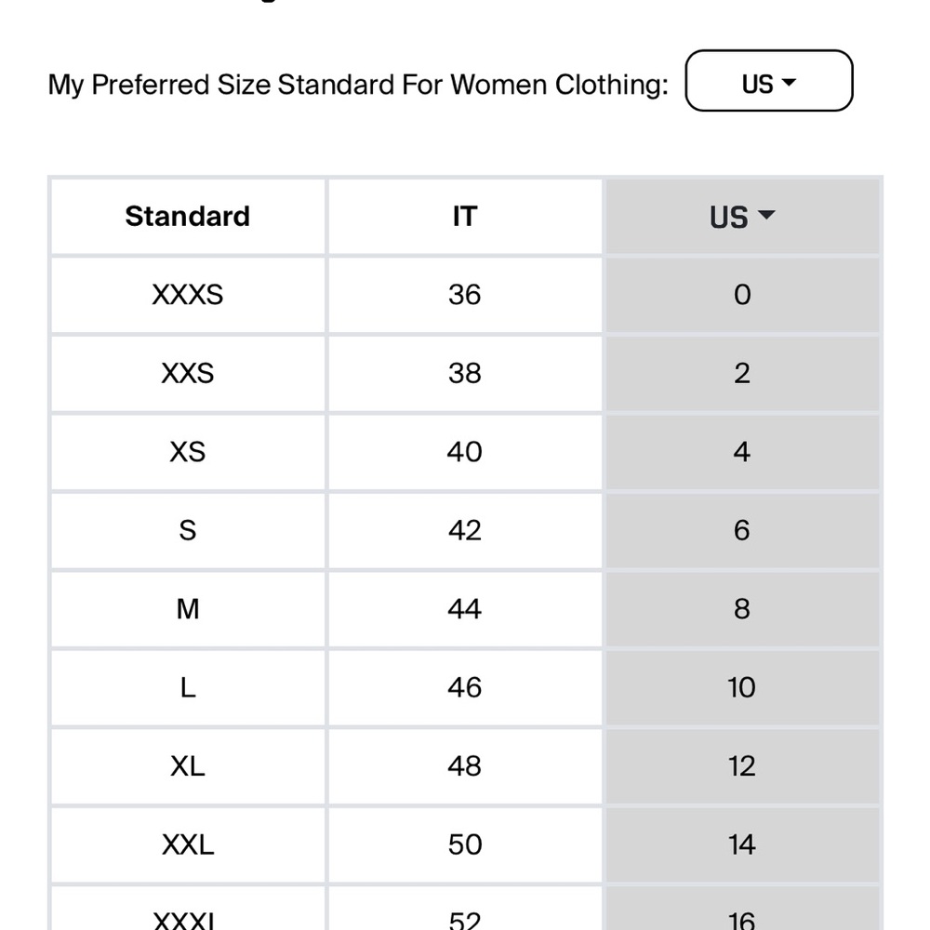Click the US size 16 cell
Image resolution: width=930 pixels, height=930 pixels.
point(742,909)
